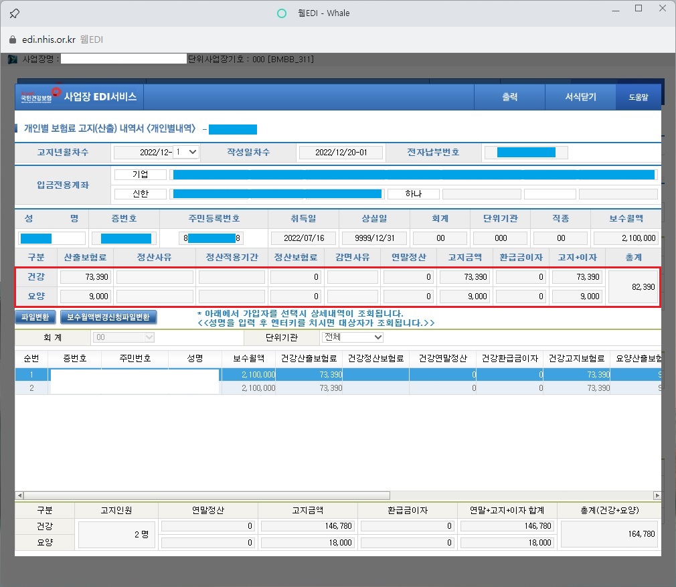Click the 건강 산출보험료 field 73,390
This screenshot has height=587, width=676.
[86, 276]
